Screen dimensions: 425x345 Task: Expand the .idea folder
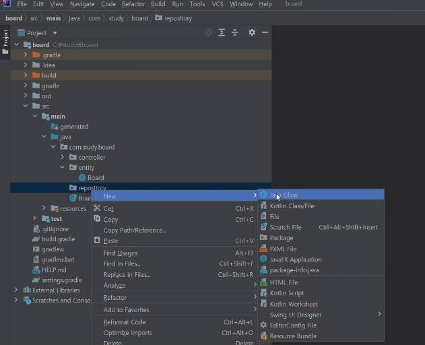click(26, 65)
